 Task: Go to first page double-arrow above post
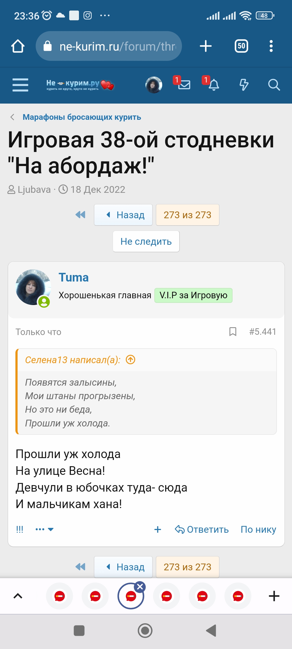pos(80,215)
